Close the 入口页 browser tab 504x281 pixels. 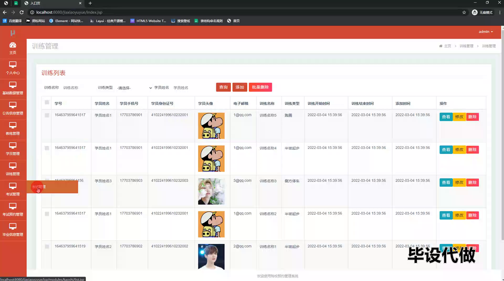(x=80, y=3)
